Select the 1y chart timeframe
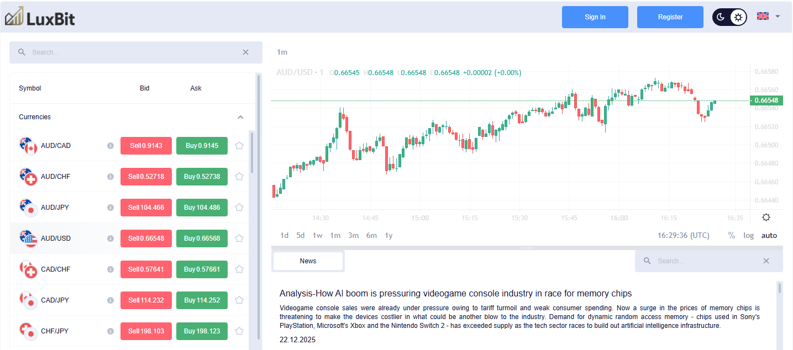 coord(388,235)
